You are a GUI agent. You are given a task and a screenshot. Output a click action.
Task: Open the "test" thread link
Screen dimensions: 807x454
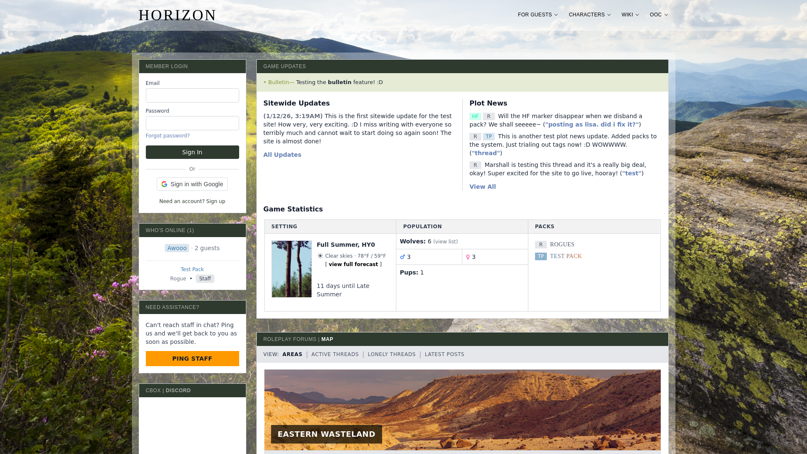(632, 173)
